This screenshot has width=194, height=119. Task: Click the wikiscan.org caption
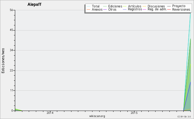97,116
